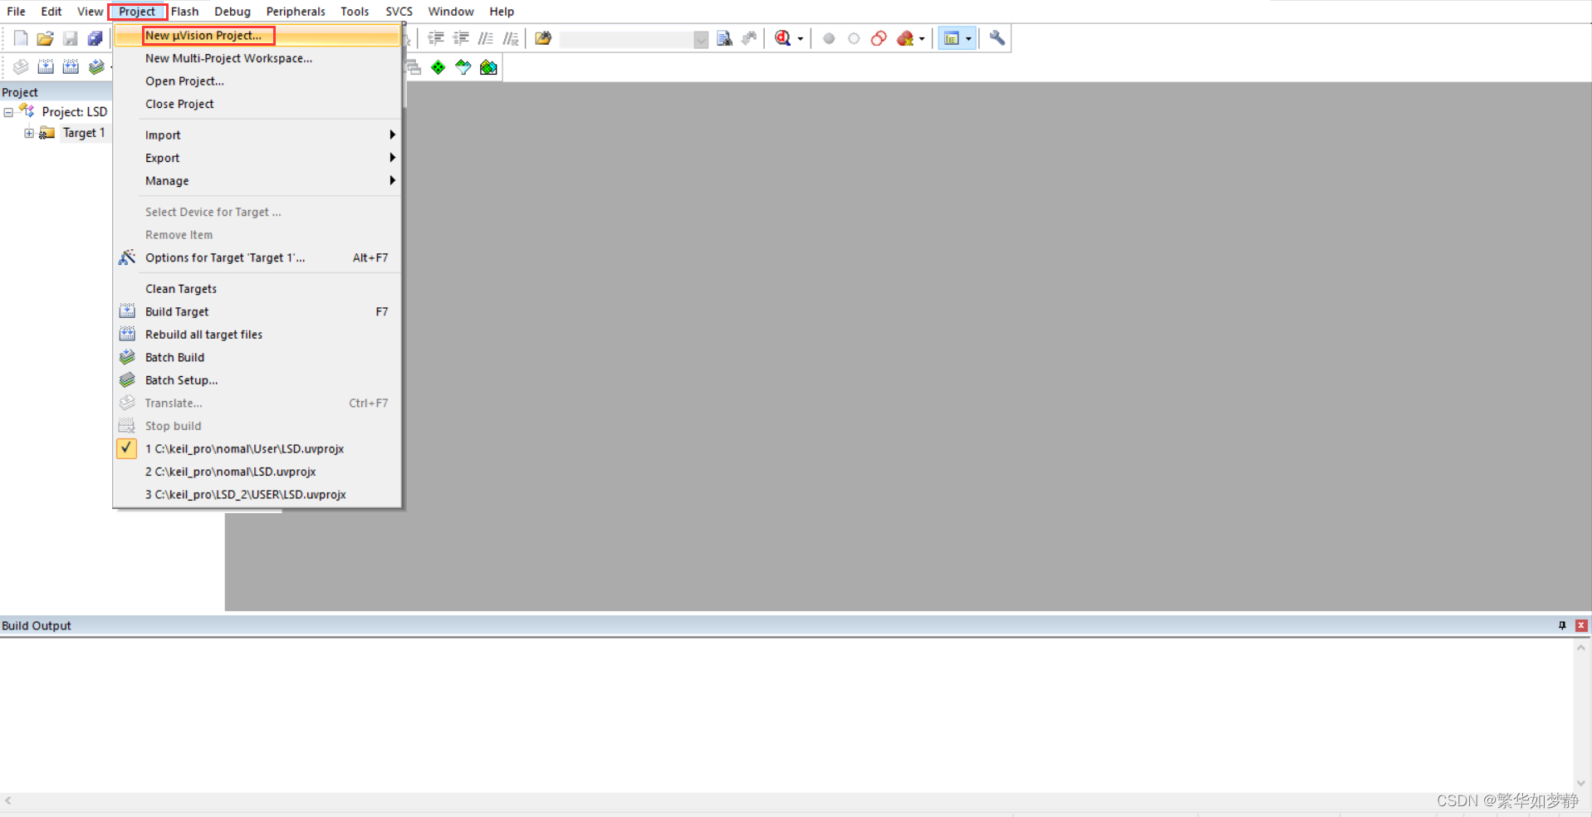The width and height of the screenshot is (1592, 817).
Task: Open the File menu
Action: tap(16, 12)
